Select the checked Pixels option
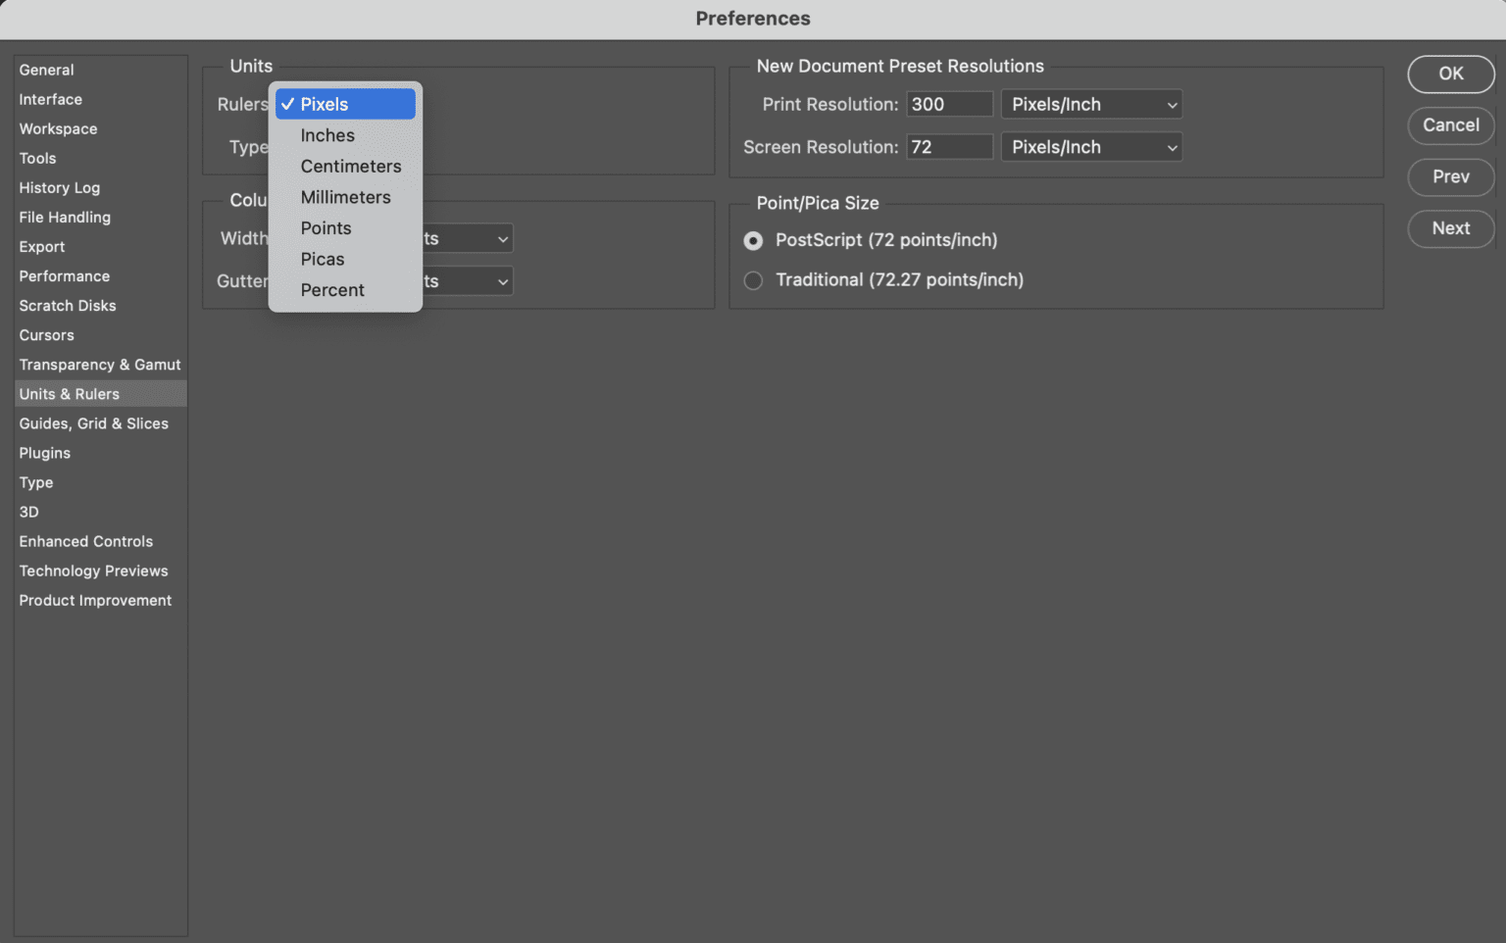The width and height of the screenshot is (1506, 943). 324,104
